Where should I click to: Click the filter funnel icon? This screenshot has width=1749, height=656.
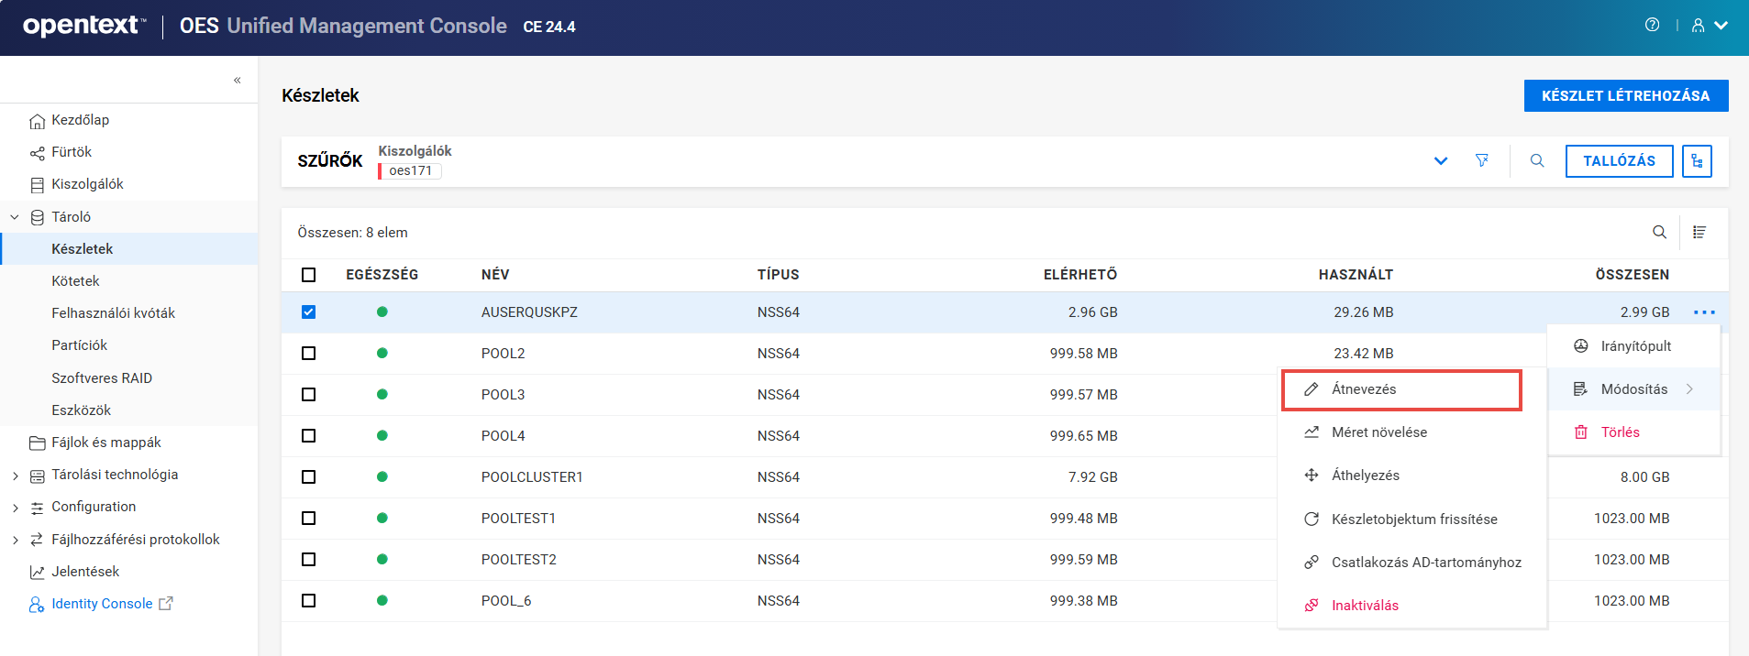click(x=1481, y=161)
